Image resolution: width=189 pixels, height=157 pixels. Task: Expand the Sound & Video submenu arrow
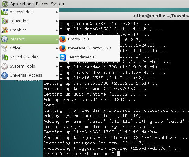[57, 57]
